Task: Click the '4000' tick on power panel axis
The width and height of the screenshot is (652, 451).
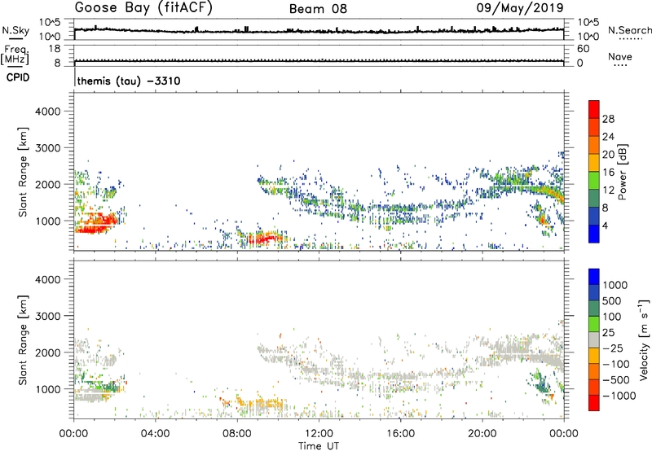Action: coord(47,112)
